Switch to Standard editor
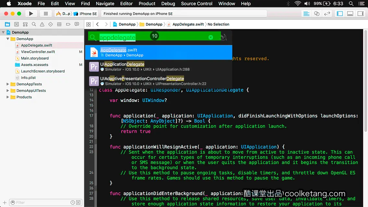Viewport: 368px width, 207px height. pyautogui.click(x=306, y=14)
